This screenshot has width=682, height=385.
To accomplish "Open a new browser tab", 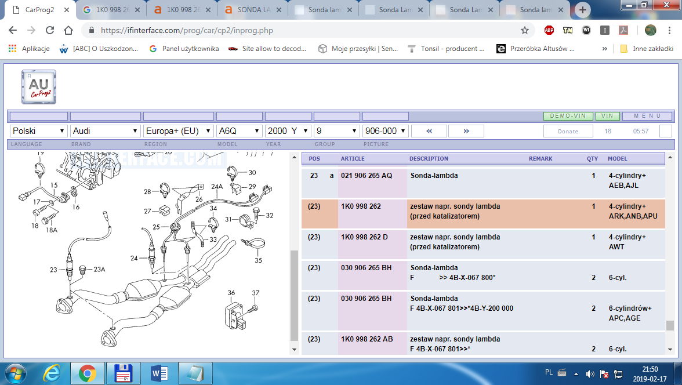I will [583, 10].
